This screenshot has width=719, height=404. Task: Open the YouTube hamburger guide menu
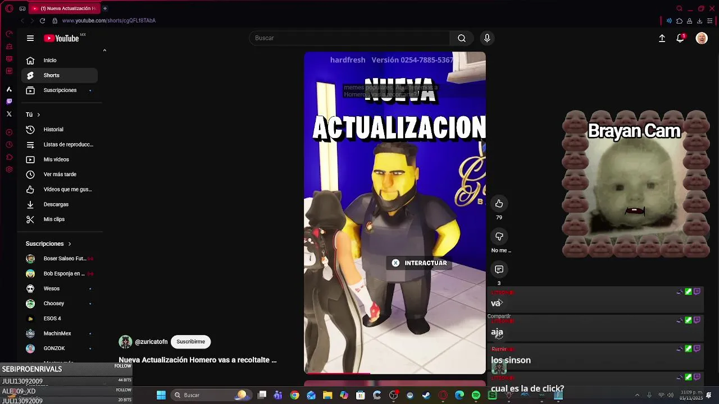tap(30, 38)
